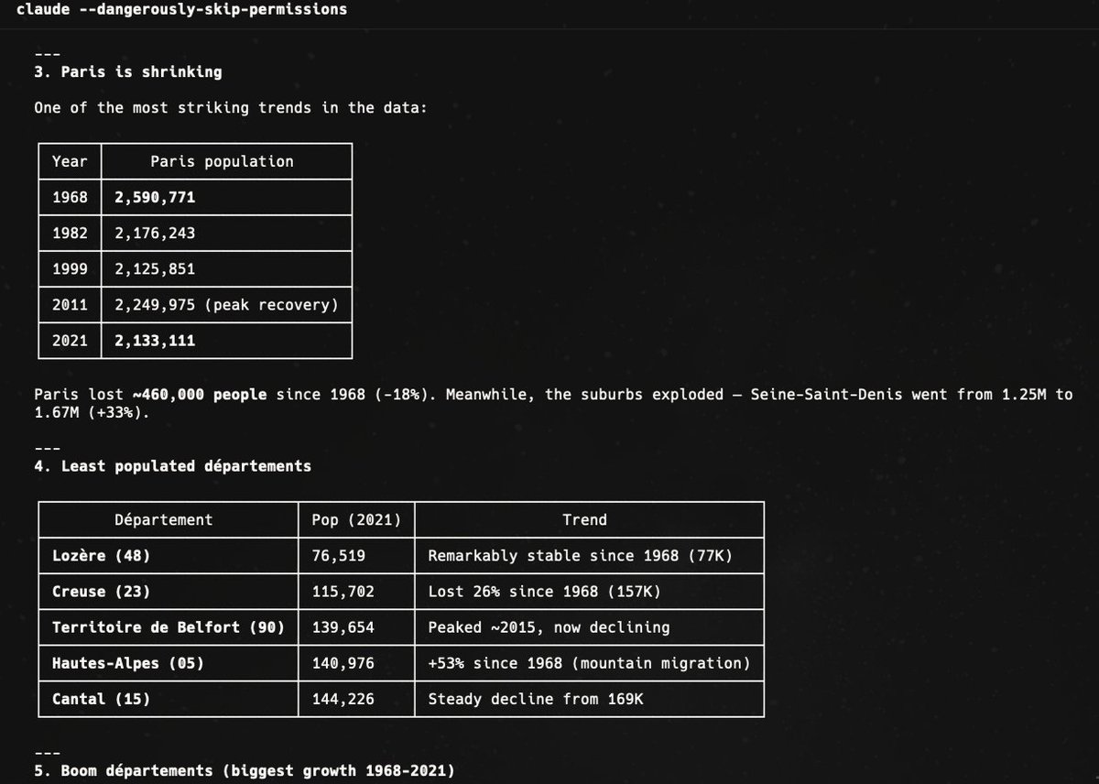1099x784 pixels.
Task: Select the population value '2,590,771'
Action: (155, 197)
